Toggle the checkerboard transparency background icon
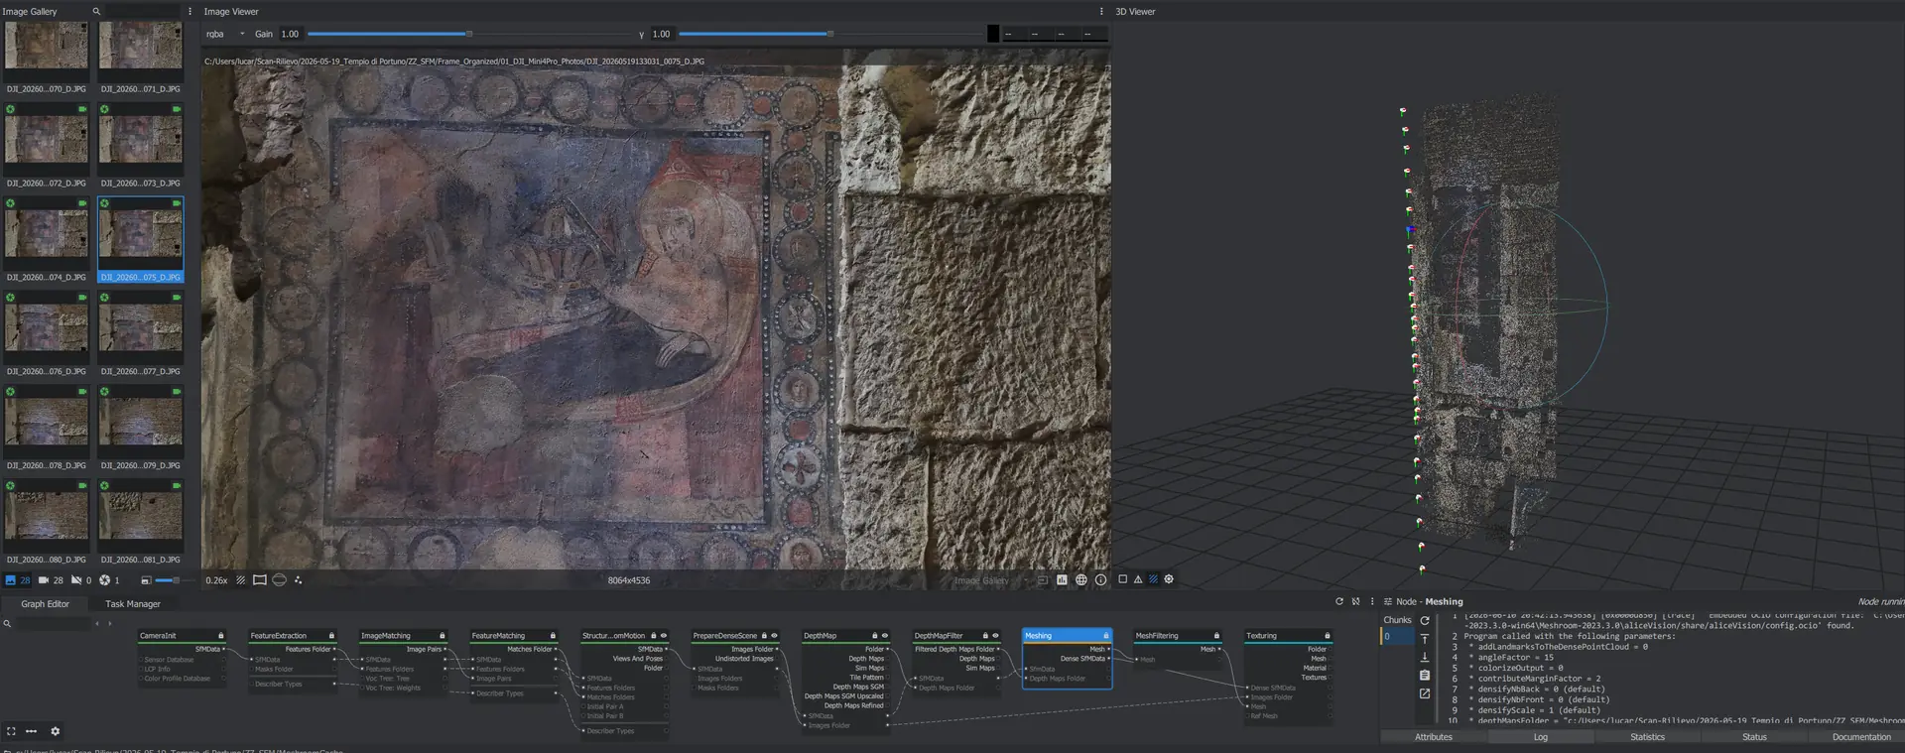The image size is (1905, 753). [x=240, y=580]
